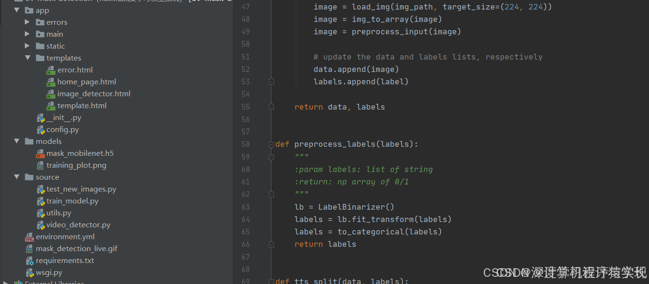Select requirements.txt in the project tree
Screen dimensions: 649x284
pos(65,261)
